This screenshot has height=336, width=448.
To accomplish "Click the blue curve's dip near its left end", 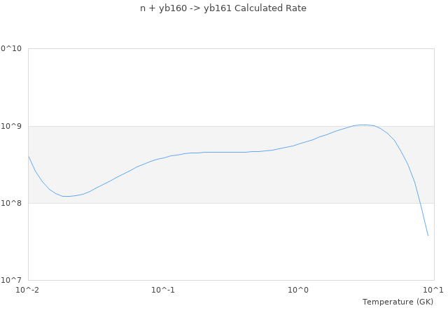I will pos(66,196).
